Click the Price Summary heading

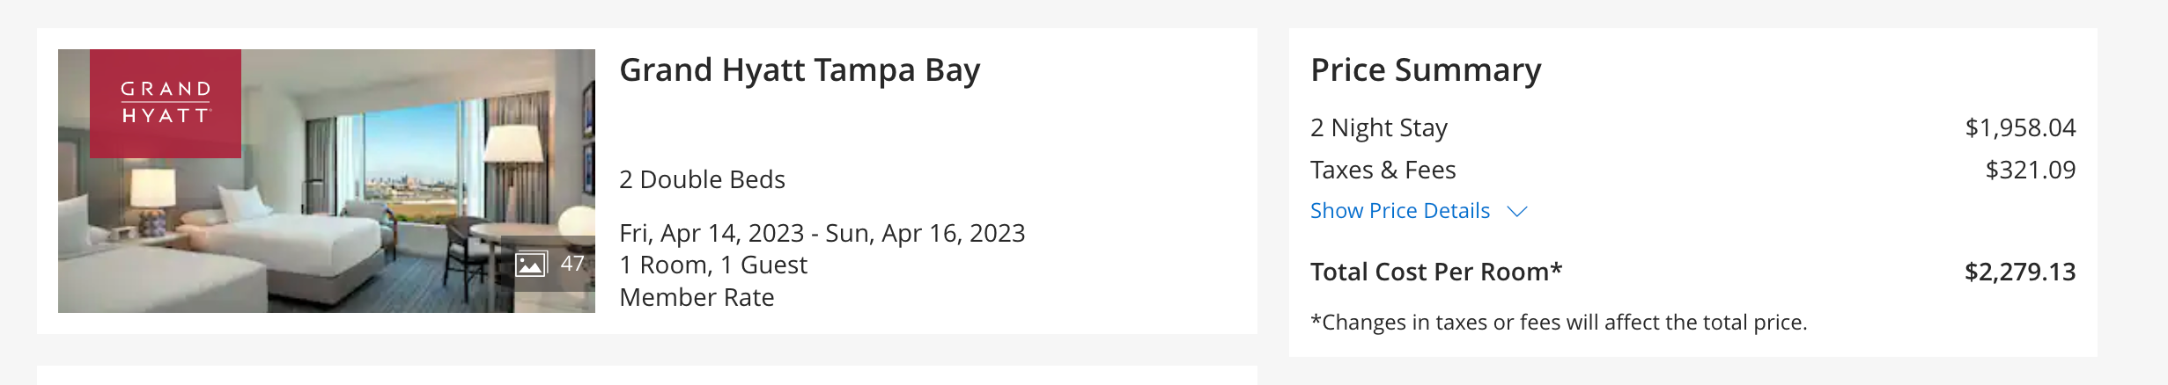1425,69
